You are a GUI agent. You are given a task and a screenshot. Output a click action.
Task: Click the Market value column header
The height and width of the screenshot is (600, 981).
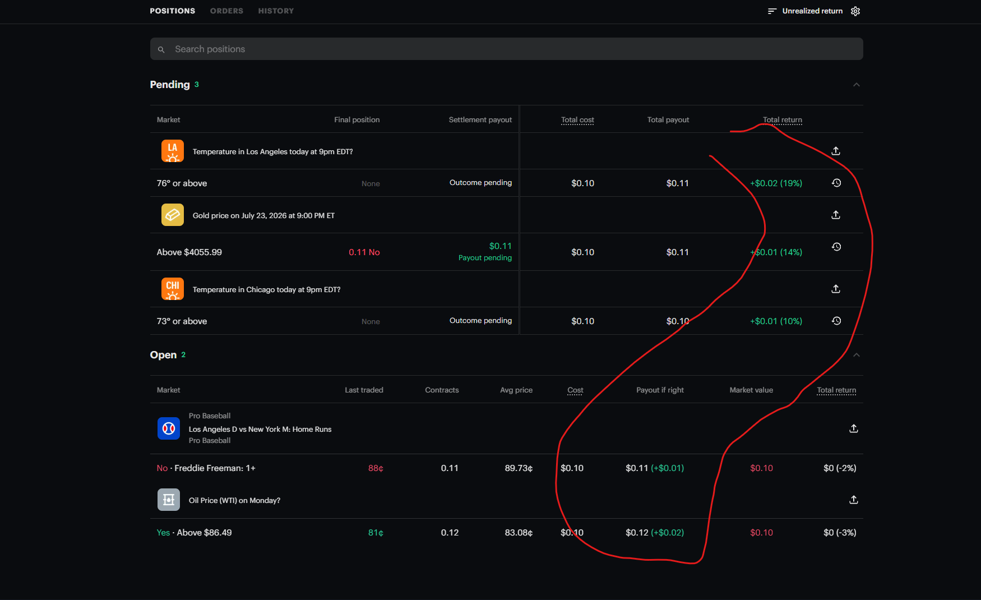(751, 390)
